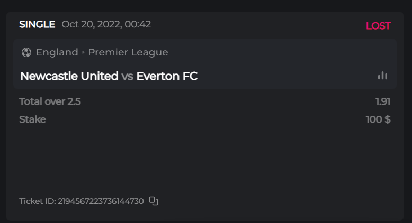Click the 1.91 odds value
The height and width of the screenshot is (223, 412).
(383, 101)
